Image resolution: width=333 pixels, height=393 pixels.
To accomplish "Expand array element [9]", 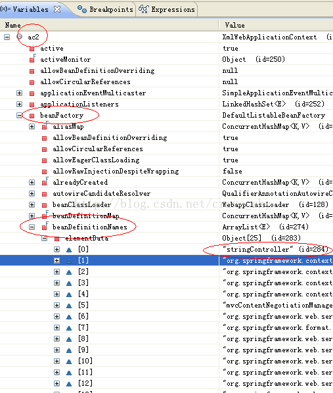I will 57,350.
